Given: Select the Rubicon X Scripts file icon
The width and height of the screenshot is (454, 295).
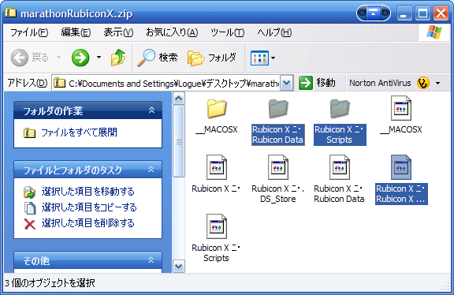Looking at the screenshot, I should (x=216, y=226).
